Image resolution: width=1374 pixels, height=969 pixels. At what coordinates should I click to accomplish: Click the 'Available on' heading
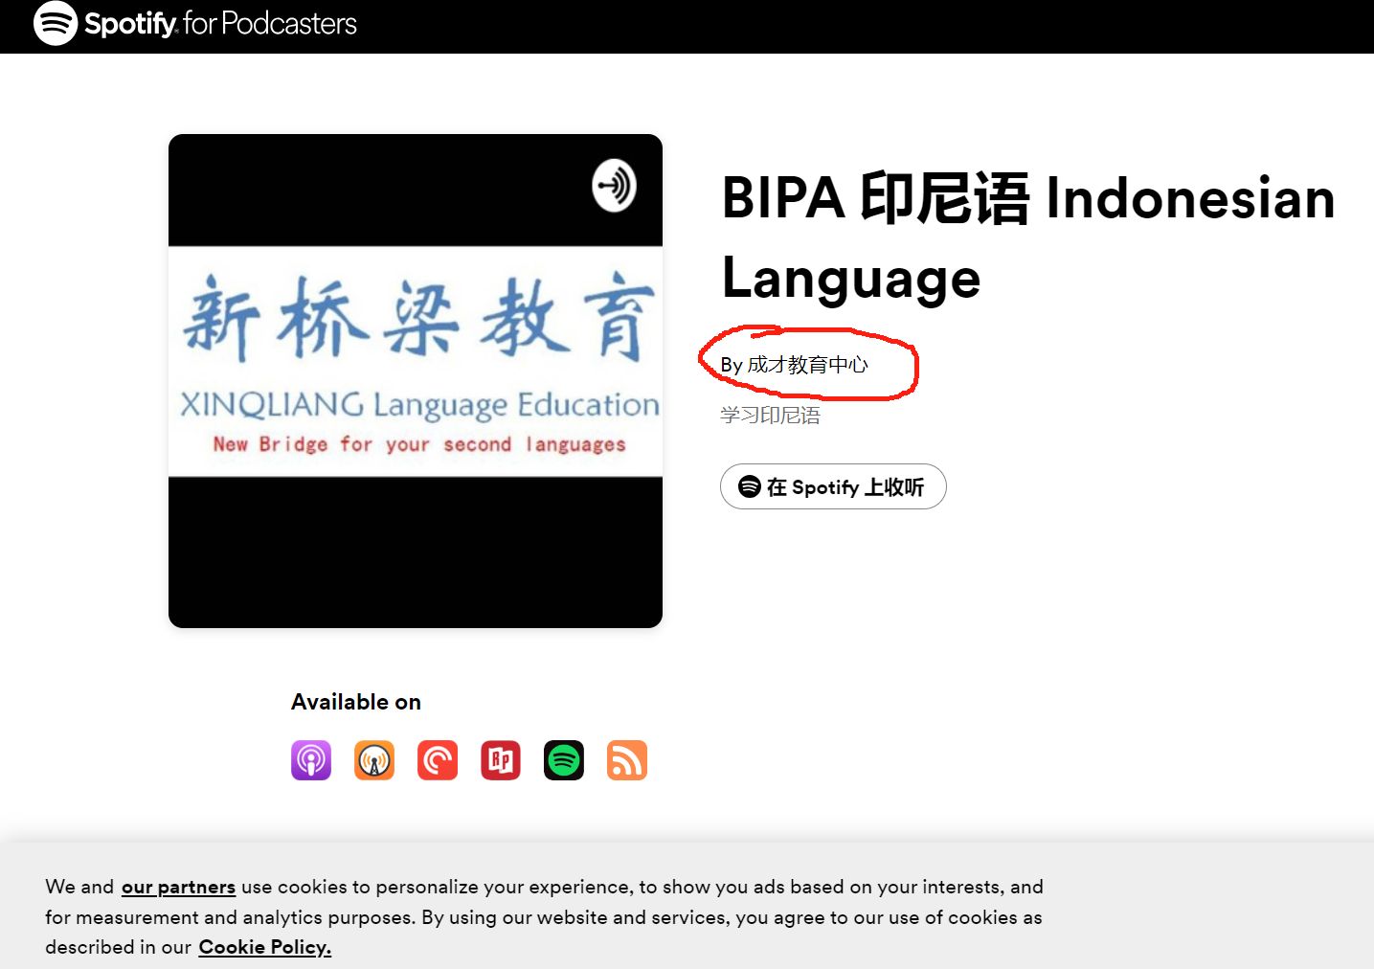point(356,702)
